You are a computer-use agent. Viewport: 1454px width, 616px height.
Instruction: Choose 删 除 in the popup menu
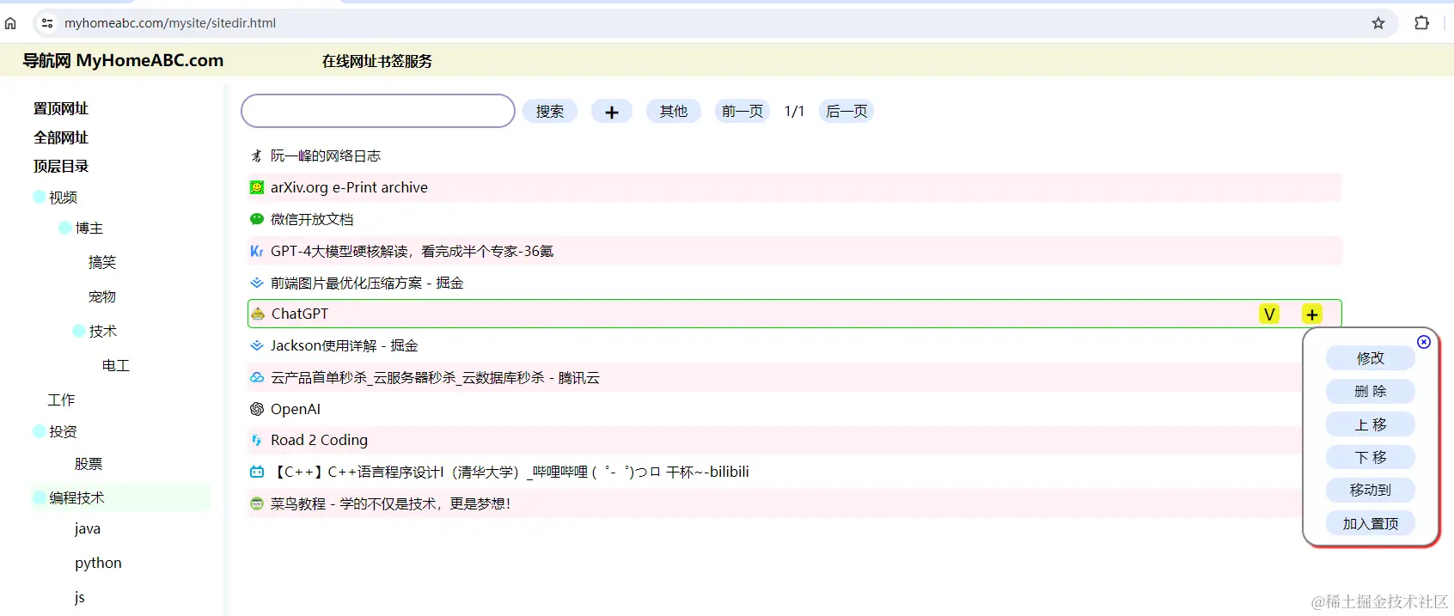click(x=1371, y=391)
